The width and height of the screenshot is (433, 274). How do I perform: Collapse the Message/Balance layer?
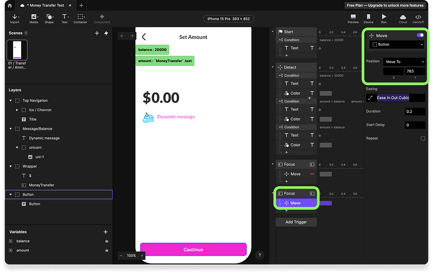point(10,129)
